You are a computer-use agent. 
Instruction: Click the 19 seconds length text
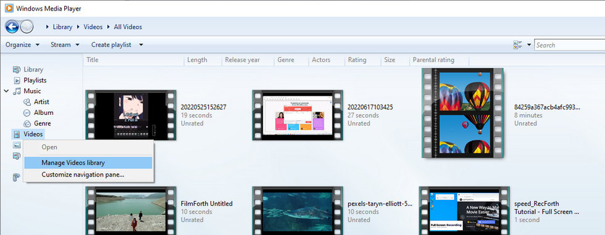196,115
